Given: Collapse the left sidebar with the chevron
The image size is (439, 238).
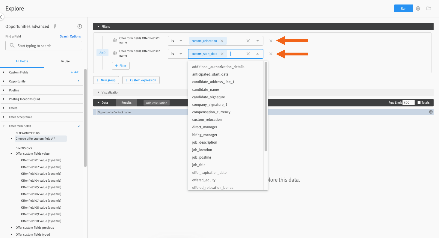Looking at the screenshot, I should coord(1,17).
